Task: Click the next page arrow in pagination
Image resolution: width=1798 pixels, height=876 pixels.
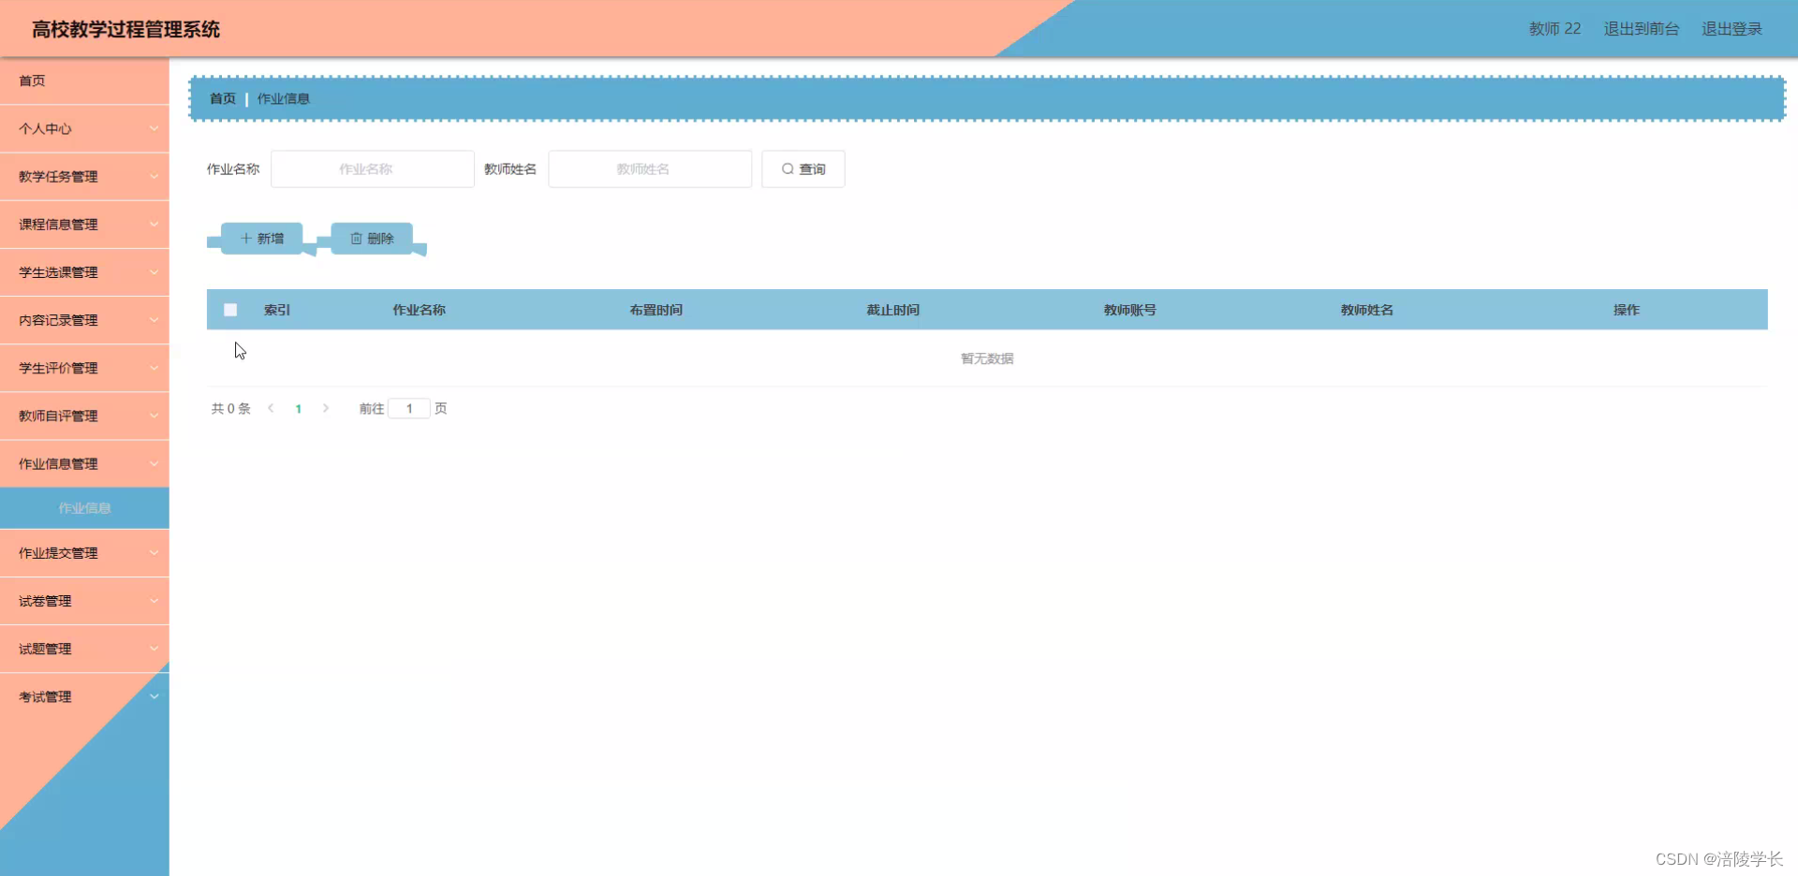Action: pyautogui.click(x=326, y=408)
